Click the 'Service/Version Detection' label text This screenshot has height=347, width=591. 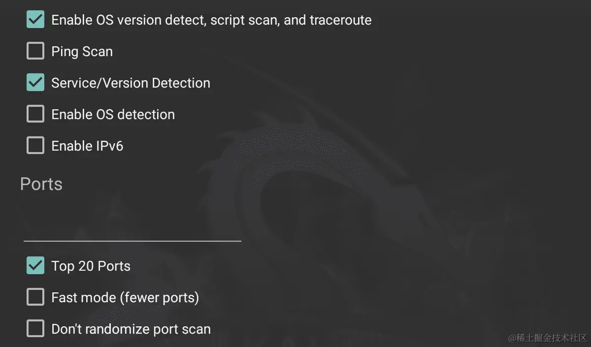131,83
